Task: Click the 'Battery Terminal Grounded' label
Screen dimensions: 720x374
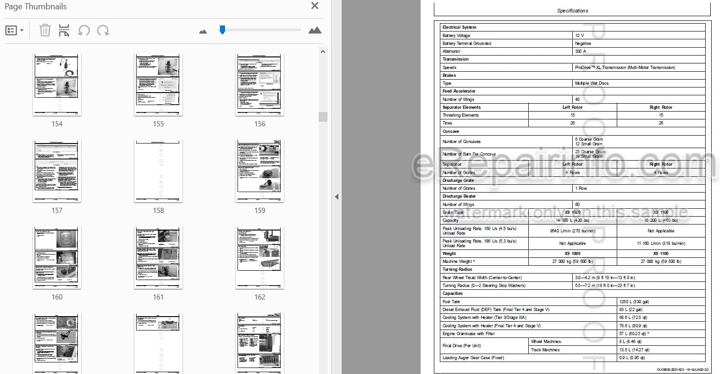Action: pos(467,44)
